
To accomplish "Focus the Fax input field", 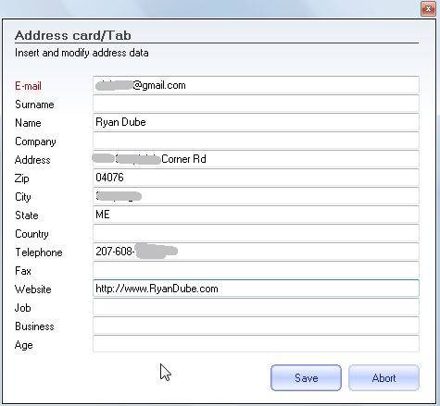I will [256, 270].
